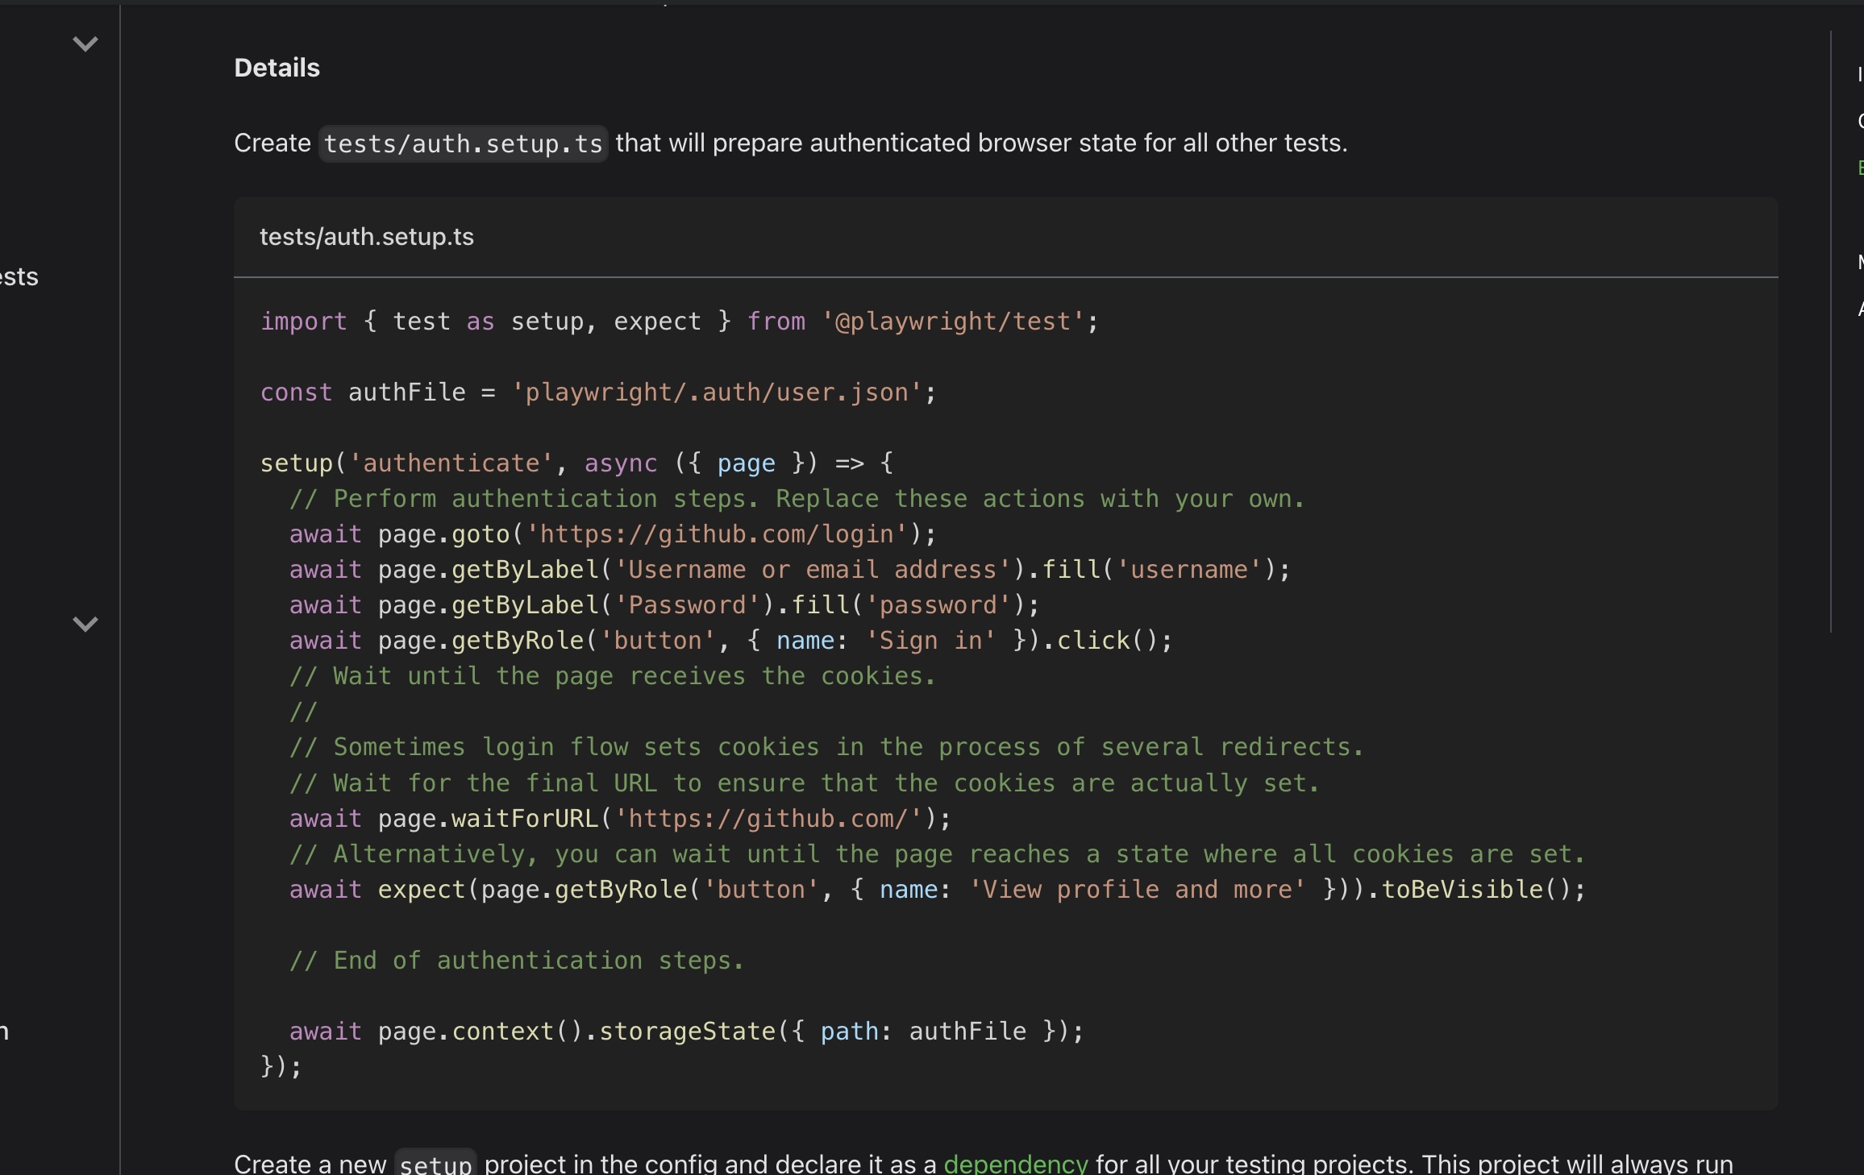Click the code block title 'tests/auth.setup.ts'
The image size is (1864, 1175).
[366, 237]
